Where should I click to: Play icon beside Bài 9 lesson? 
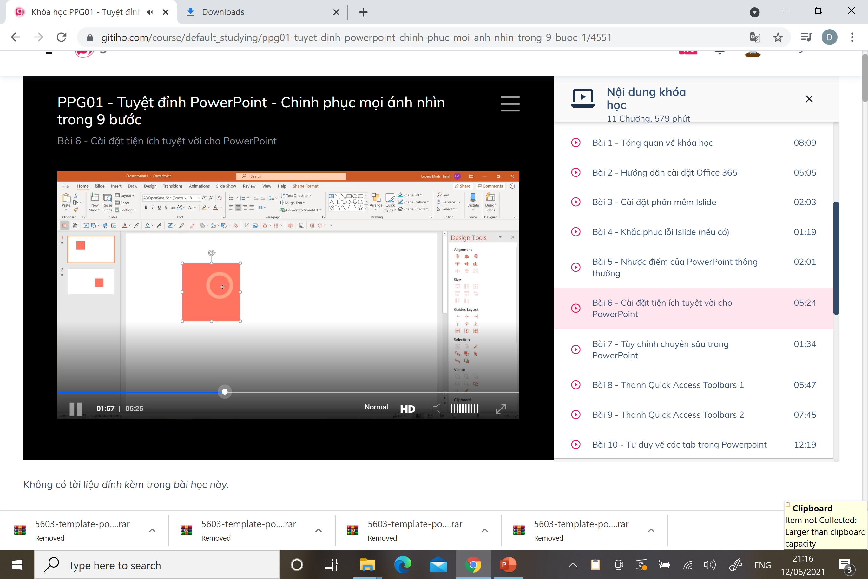pos(576,415)
